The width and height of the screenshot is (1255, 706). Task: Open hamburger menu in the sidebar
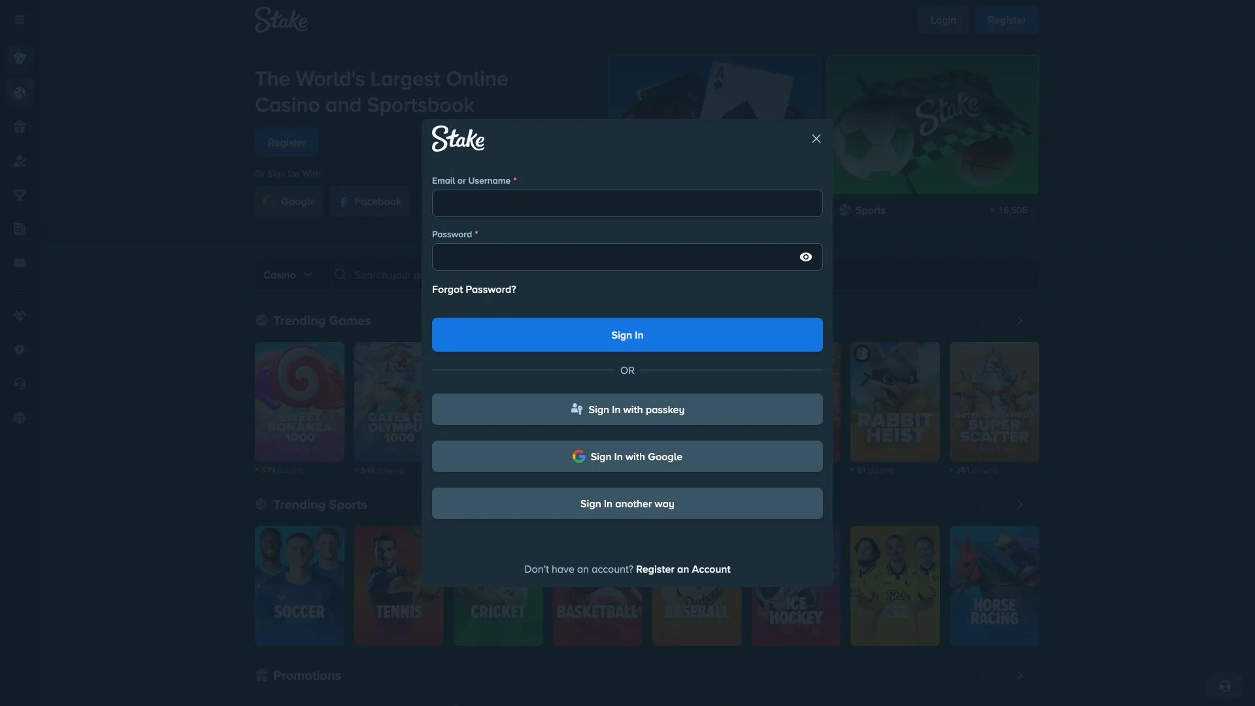pos(20,20)
